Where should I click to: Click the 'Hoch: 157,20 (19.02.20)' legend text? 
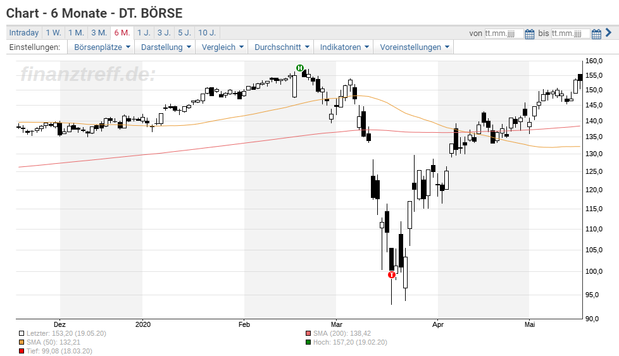click(x=350, y=342)
